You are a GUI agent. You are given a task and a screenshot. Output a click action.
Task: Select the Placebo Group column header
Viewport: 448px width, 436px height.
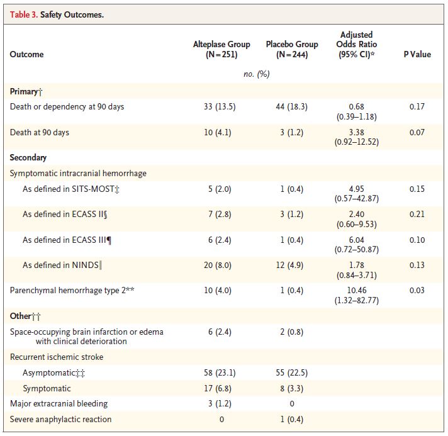[x=292, y=49]
